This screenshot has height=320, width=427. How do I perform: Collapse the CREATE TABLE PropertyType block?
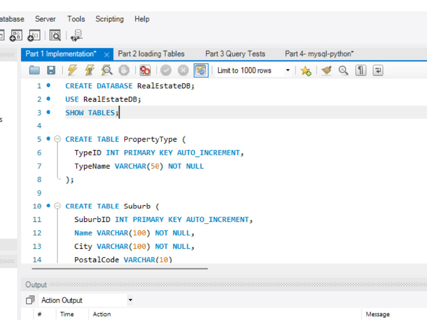[x=57, y=139]
